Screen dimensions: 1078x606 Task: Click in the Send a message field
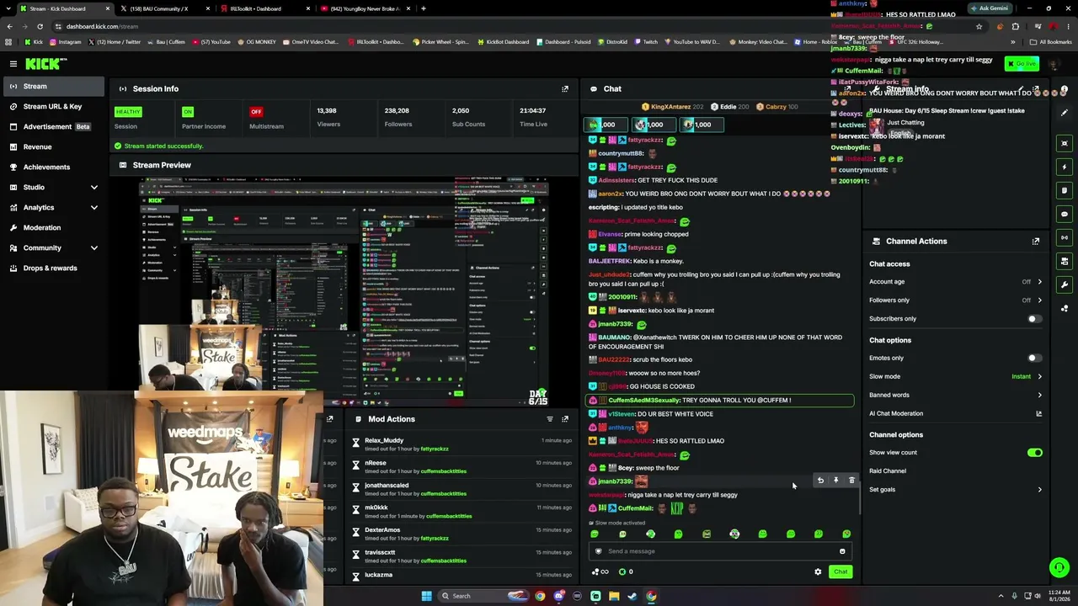[x=720, y=551]
